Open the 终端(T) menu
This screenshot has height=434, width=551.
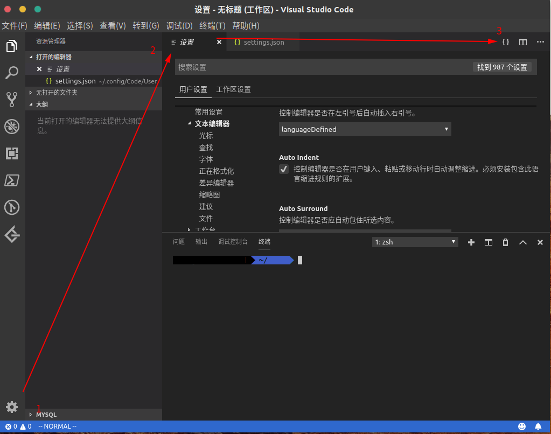click(212, 26)
